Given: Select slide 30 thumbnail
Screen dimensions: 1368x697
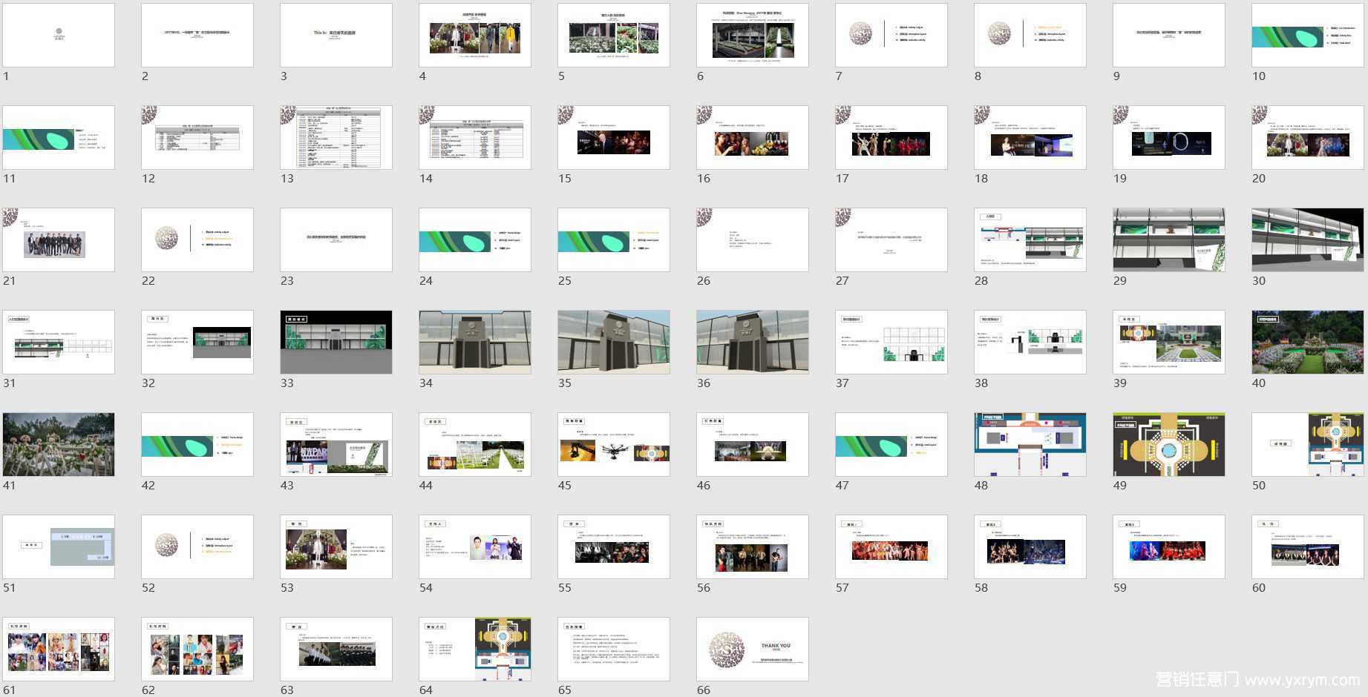Looking at the screenshot, I should point(1308,240).
